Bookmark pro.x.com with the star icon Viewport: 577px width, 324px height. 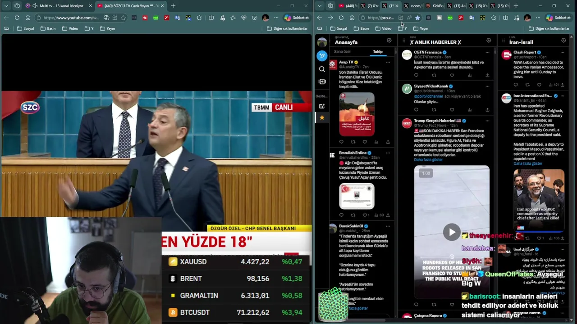point(417,18)
